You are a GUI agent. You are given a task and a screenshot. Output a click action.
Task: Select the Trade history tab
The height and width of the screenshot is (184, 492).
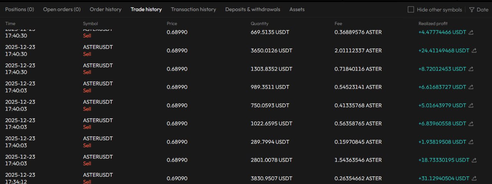pos(146,9)
